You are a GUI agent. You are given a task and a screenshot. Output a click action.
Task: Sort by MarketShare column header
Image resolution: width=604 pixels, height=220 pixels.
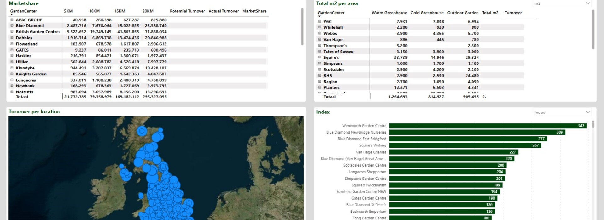pyautogui.click(x=254, y=11)
